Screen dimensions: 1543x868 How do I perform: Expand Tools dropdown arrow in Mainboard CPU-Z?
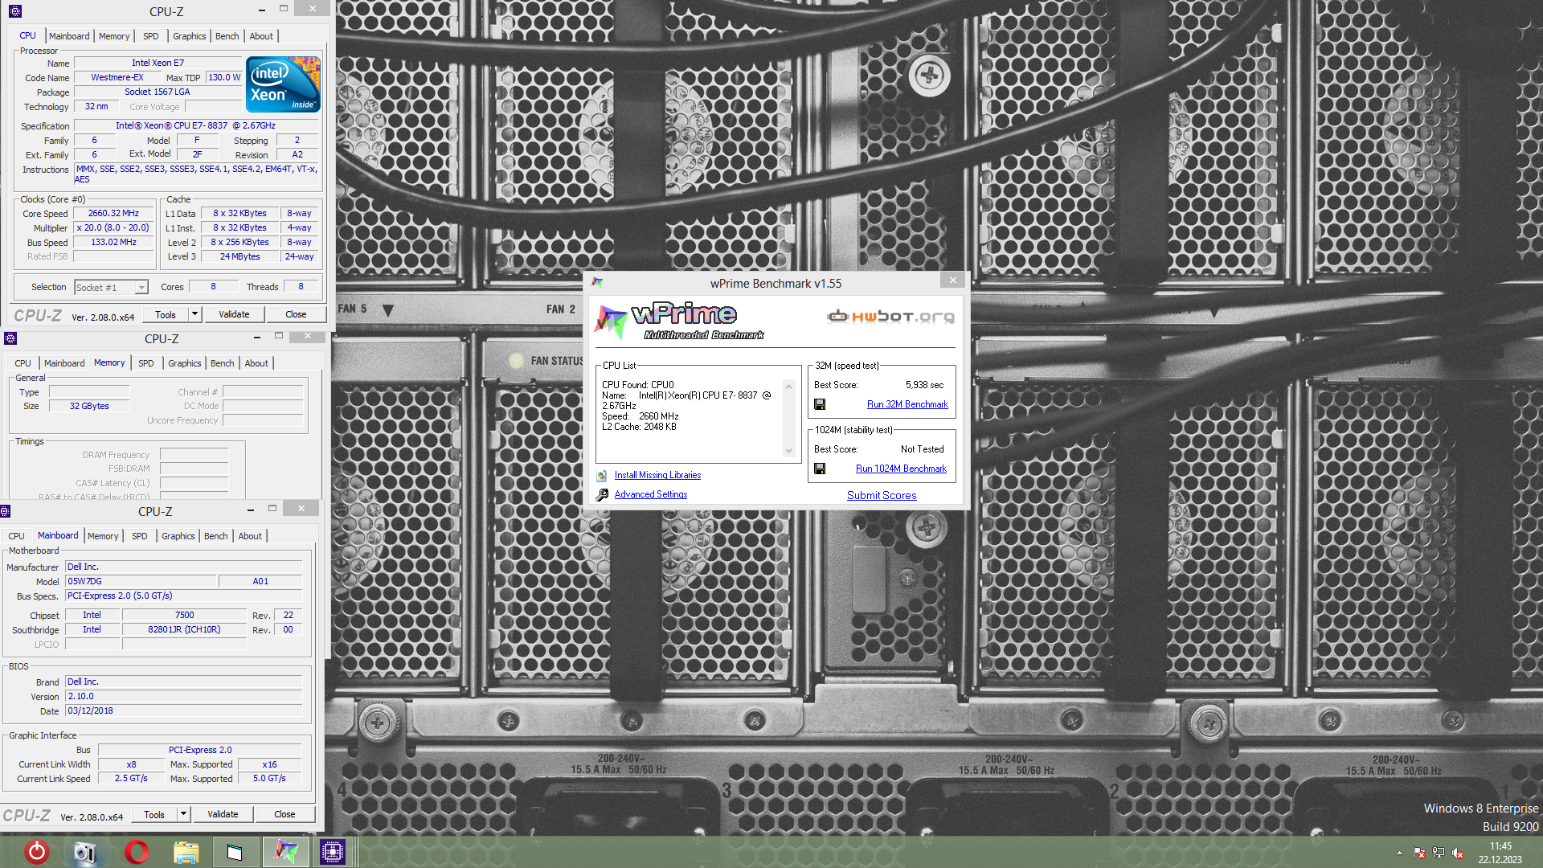click(x=183, y=814)
